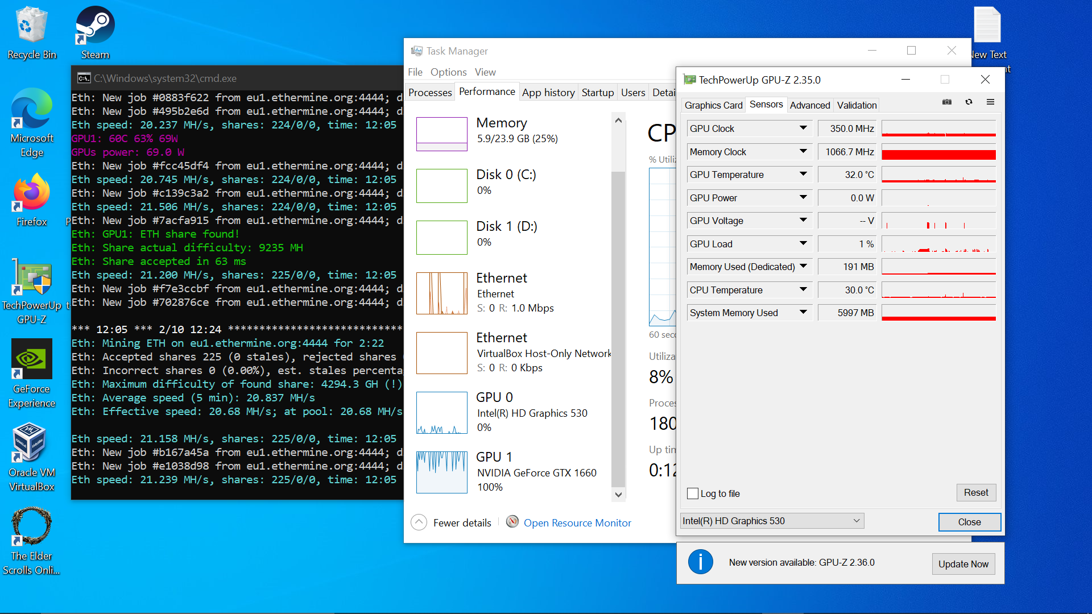Open the Memory Clock sensor dropdown

803,152
